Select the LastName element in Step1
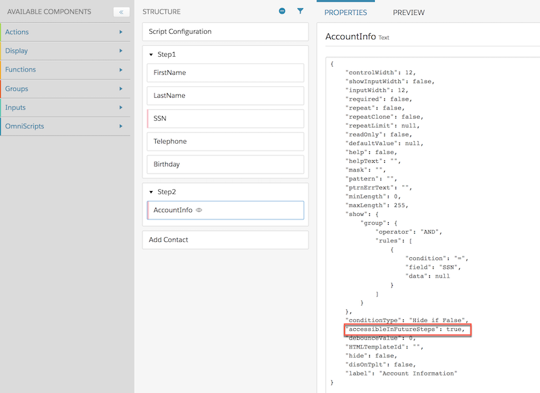 [225, 96]
